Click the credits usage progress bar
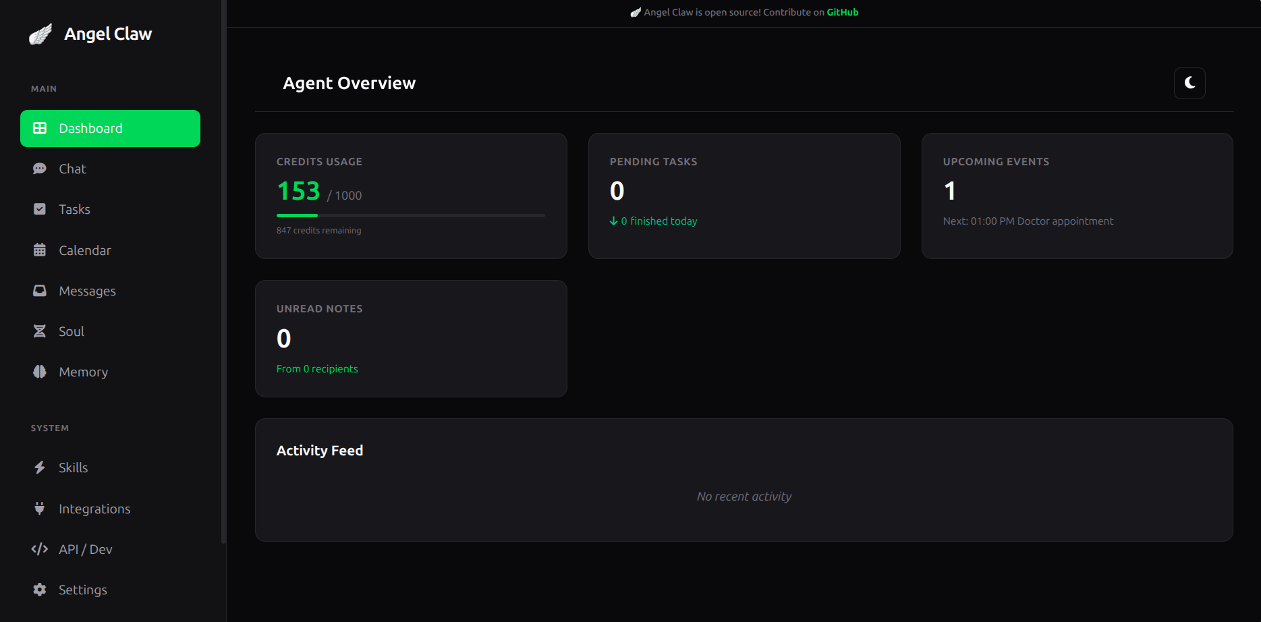1261x622 pixels. (410, 215)
